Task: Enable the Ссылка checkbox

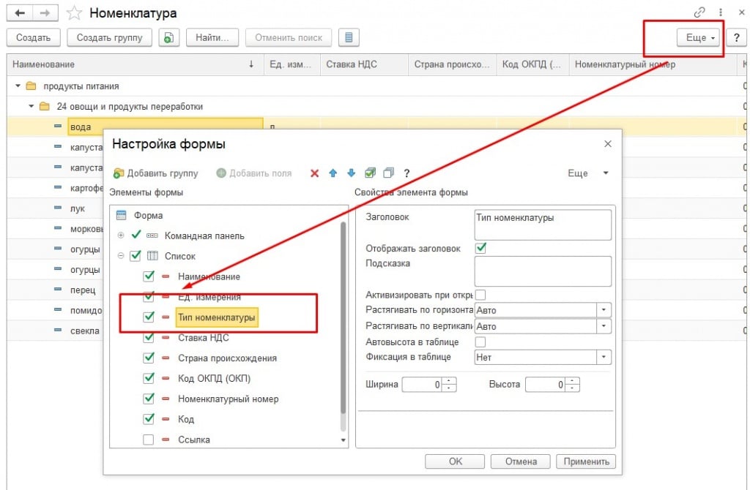Action: [149, 440]
